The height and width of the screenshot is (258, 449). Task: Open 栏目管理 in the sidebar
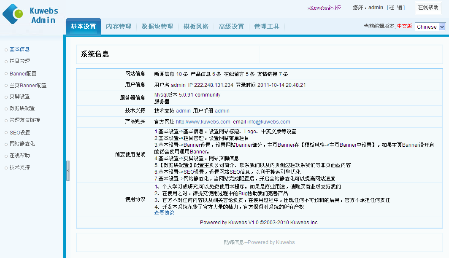click(19, 61)
